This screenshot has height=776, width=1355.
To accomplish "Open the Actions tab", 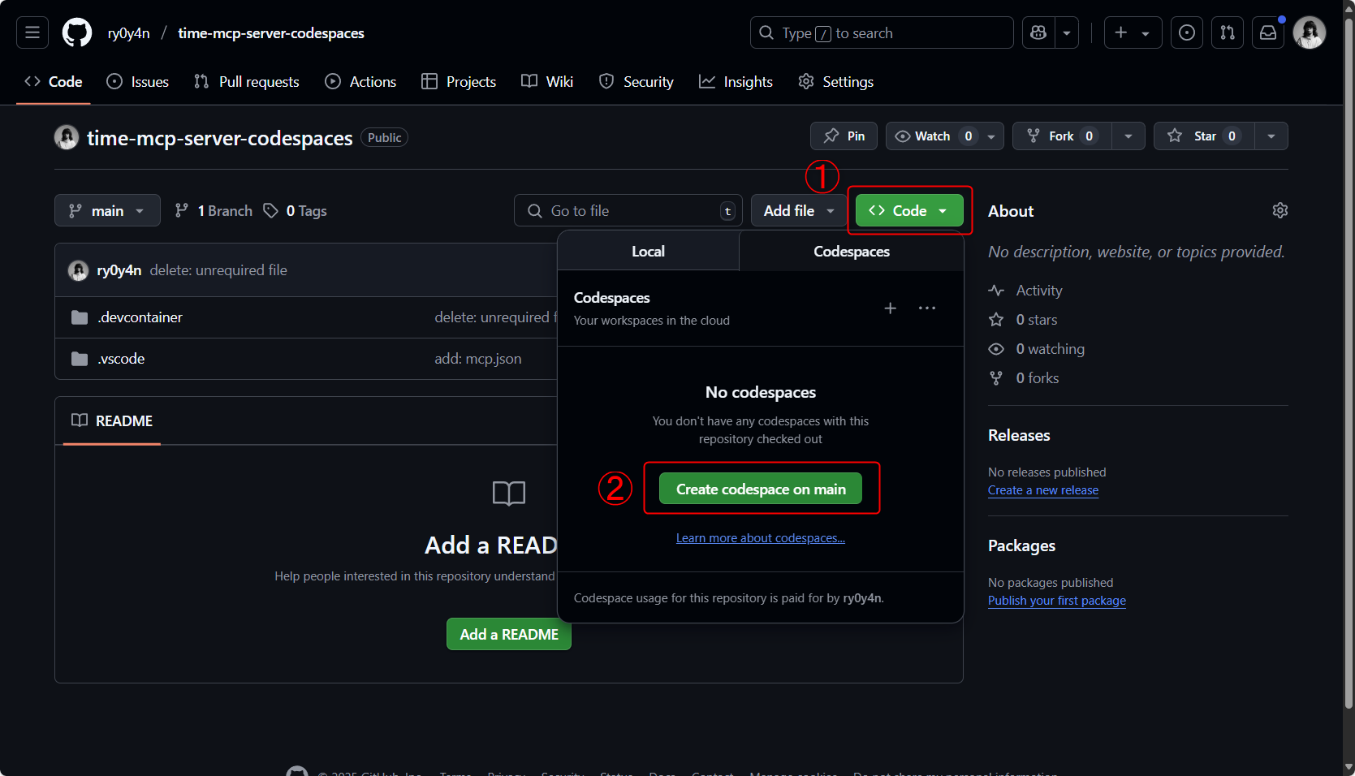I will pos(360,82).
